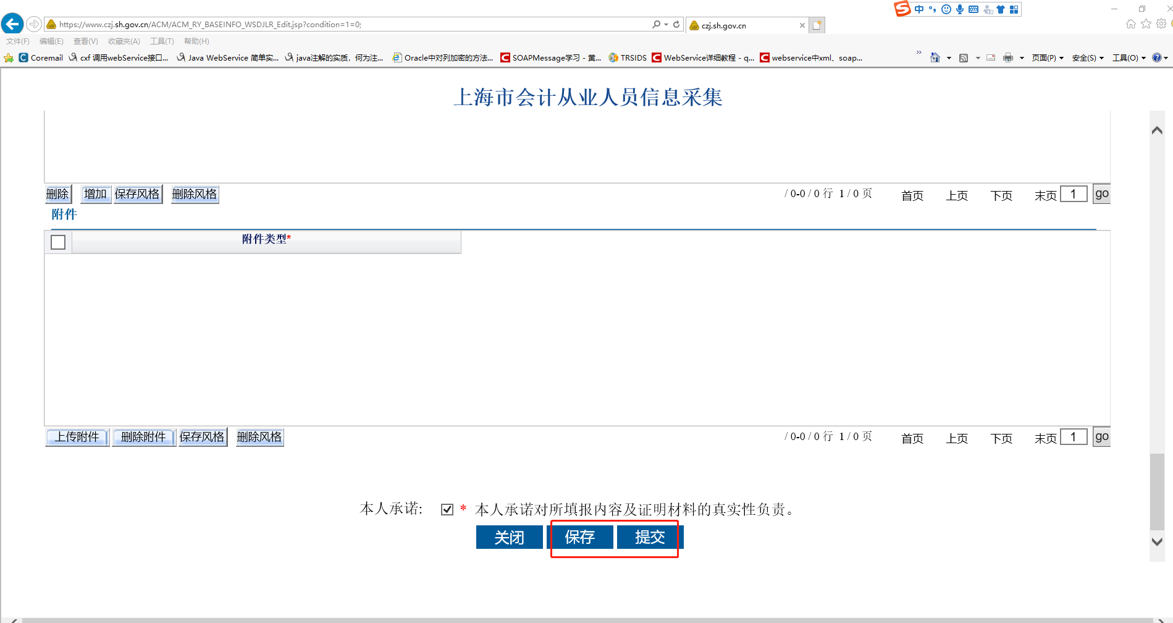This screenshot has height=623, width=1173.
Task: Open the favorites star icon
Action: (x=1146, y=24)
